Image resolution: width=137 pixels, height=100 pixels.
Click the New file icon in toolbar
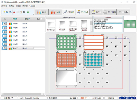pos(4,12)
